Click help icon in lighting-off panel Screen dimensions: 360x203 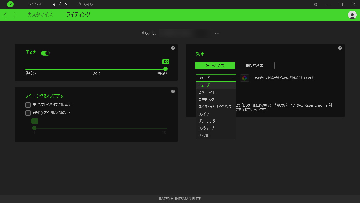[x=173, y=91]
